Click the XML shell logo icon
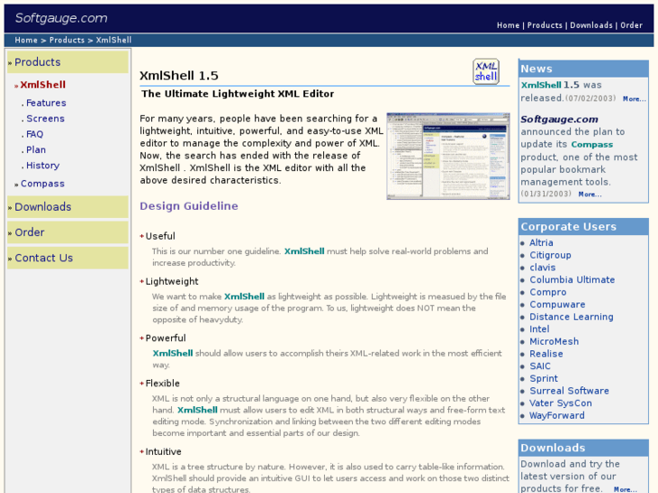This screenshot has height=493, width=658. (x=486, y=71)
